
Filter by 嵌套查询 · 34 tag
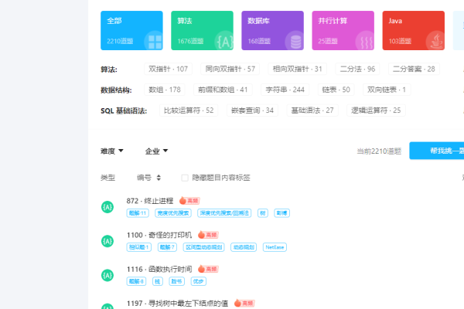[252, 110]
